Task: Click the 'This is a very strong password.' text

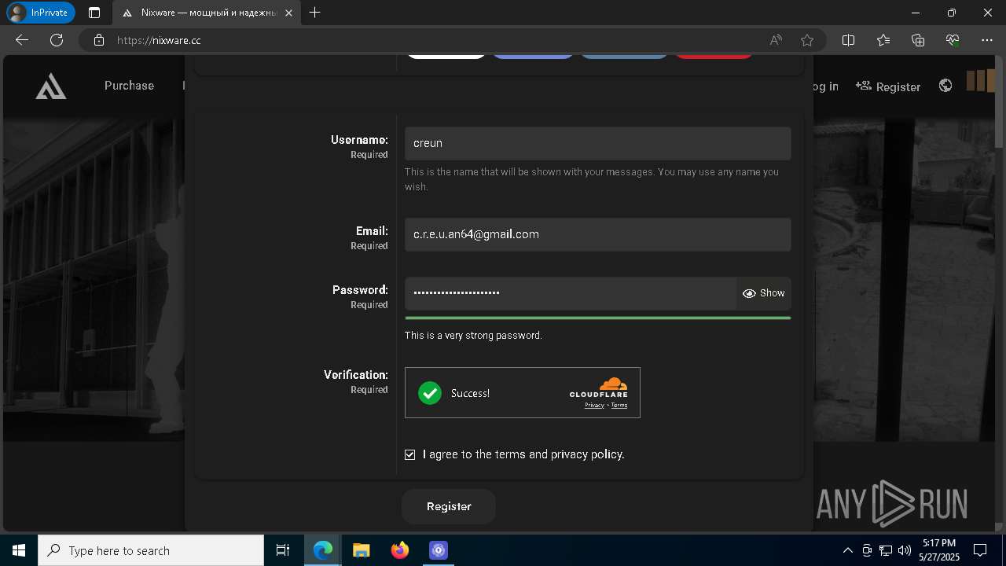Action: click(473, 336)
